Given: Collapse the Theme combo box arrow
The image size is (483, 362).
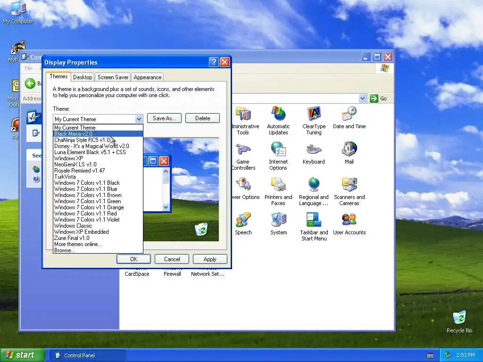Looking at the screenshot, I should click(139, 119).
